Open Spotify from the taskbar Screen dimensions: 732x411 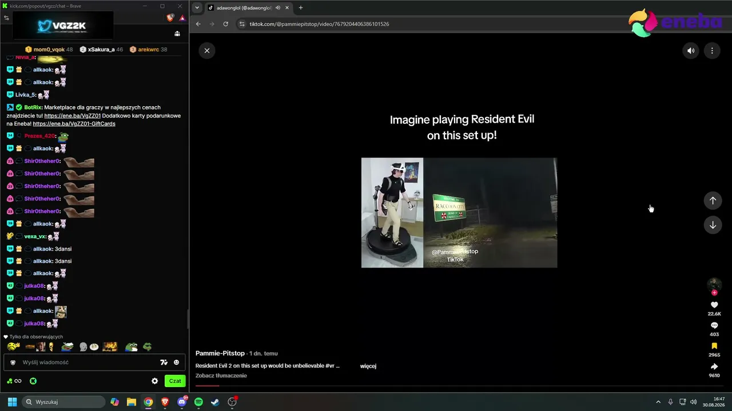198,402
